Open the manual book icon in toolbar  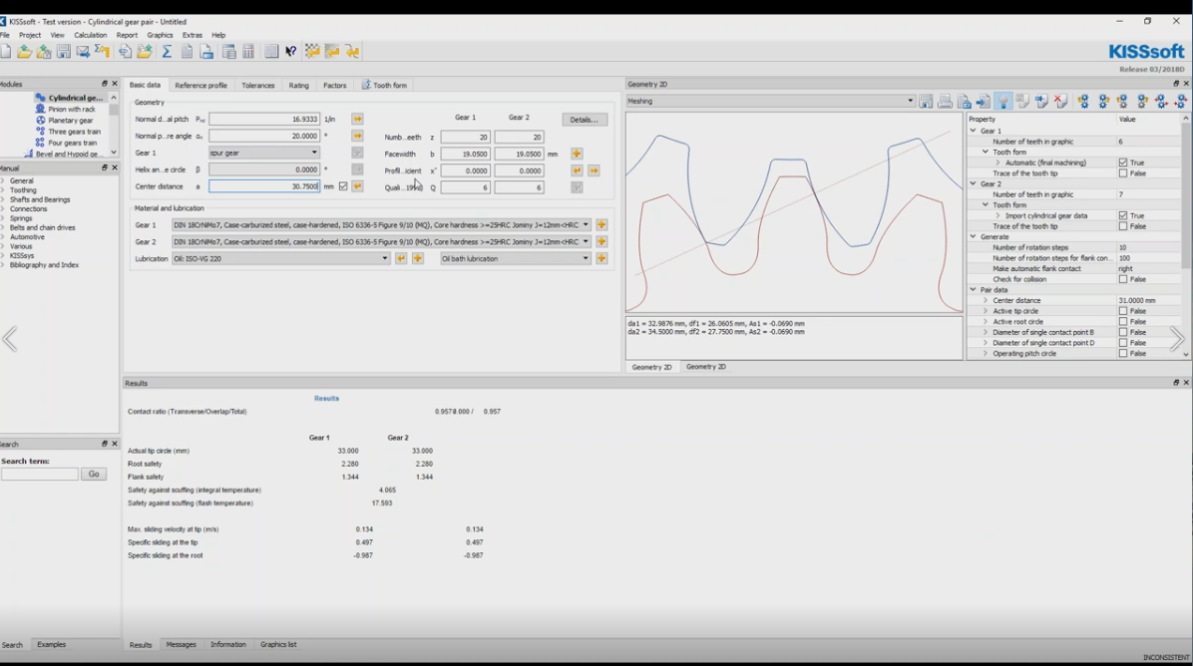pos(271,52)
